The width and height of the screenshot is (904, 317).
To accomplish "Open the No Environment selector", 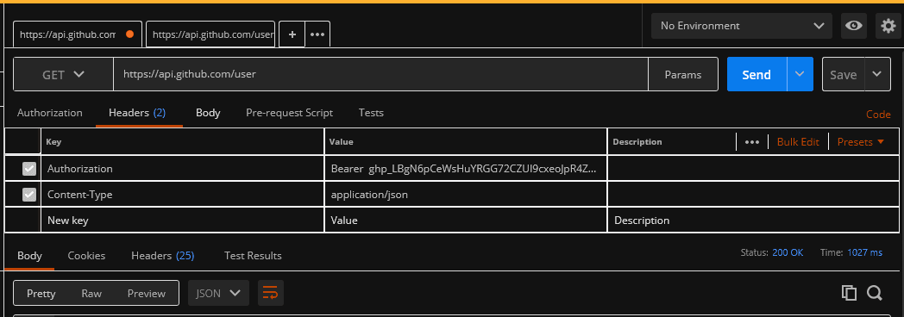I will (742, 26).
